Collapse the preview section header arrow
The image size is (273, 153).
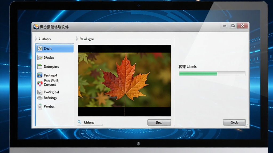coord(77,39)
